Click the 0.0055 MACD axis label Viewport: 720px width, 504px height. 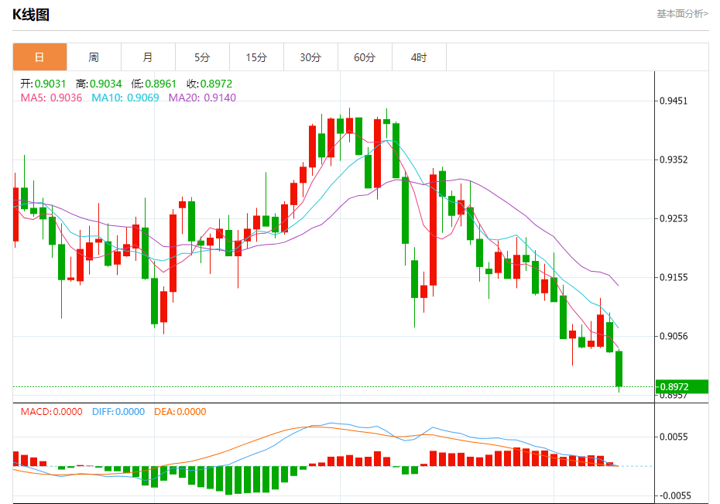tap(674, 437)
